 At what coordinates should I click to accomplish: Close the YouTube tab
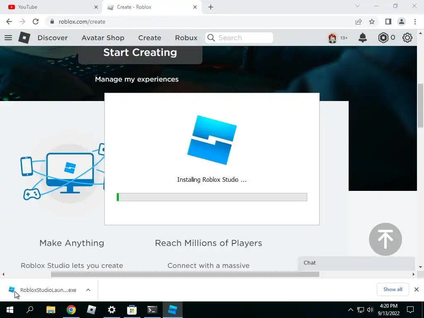tap(96, 7)
